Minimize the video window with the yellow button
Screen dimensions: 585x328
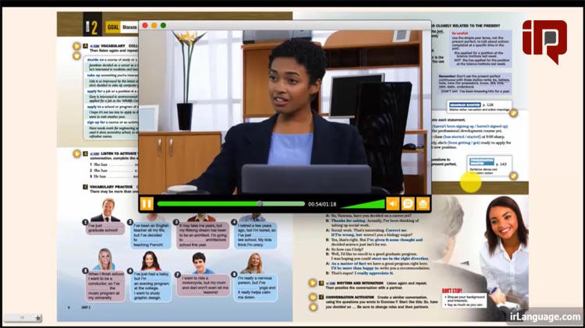point(154,26)
